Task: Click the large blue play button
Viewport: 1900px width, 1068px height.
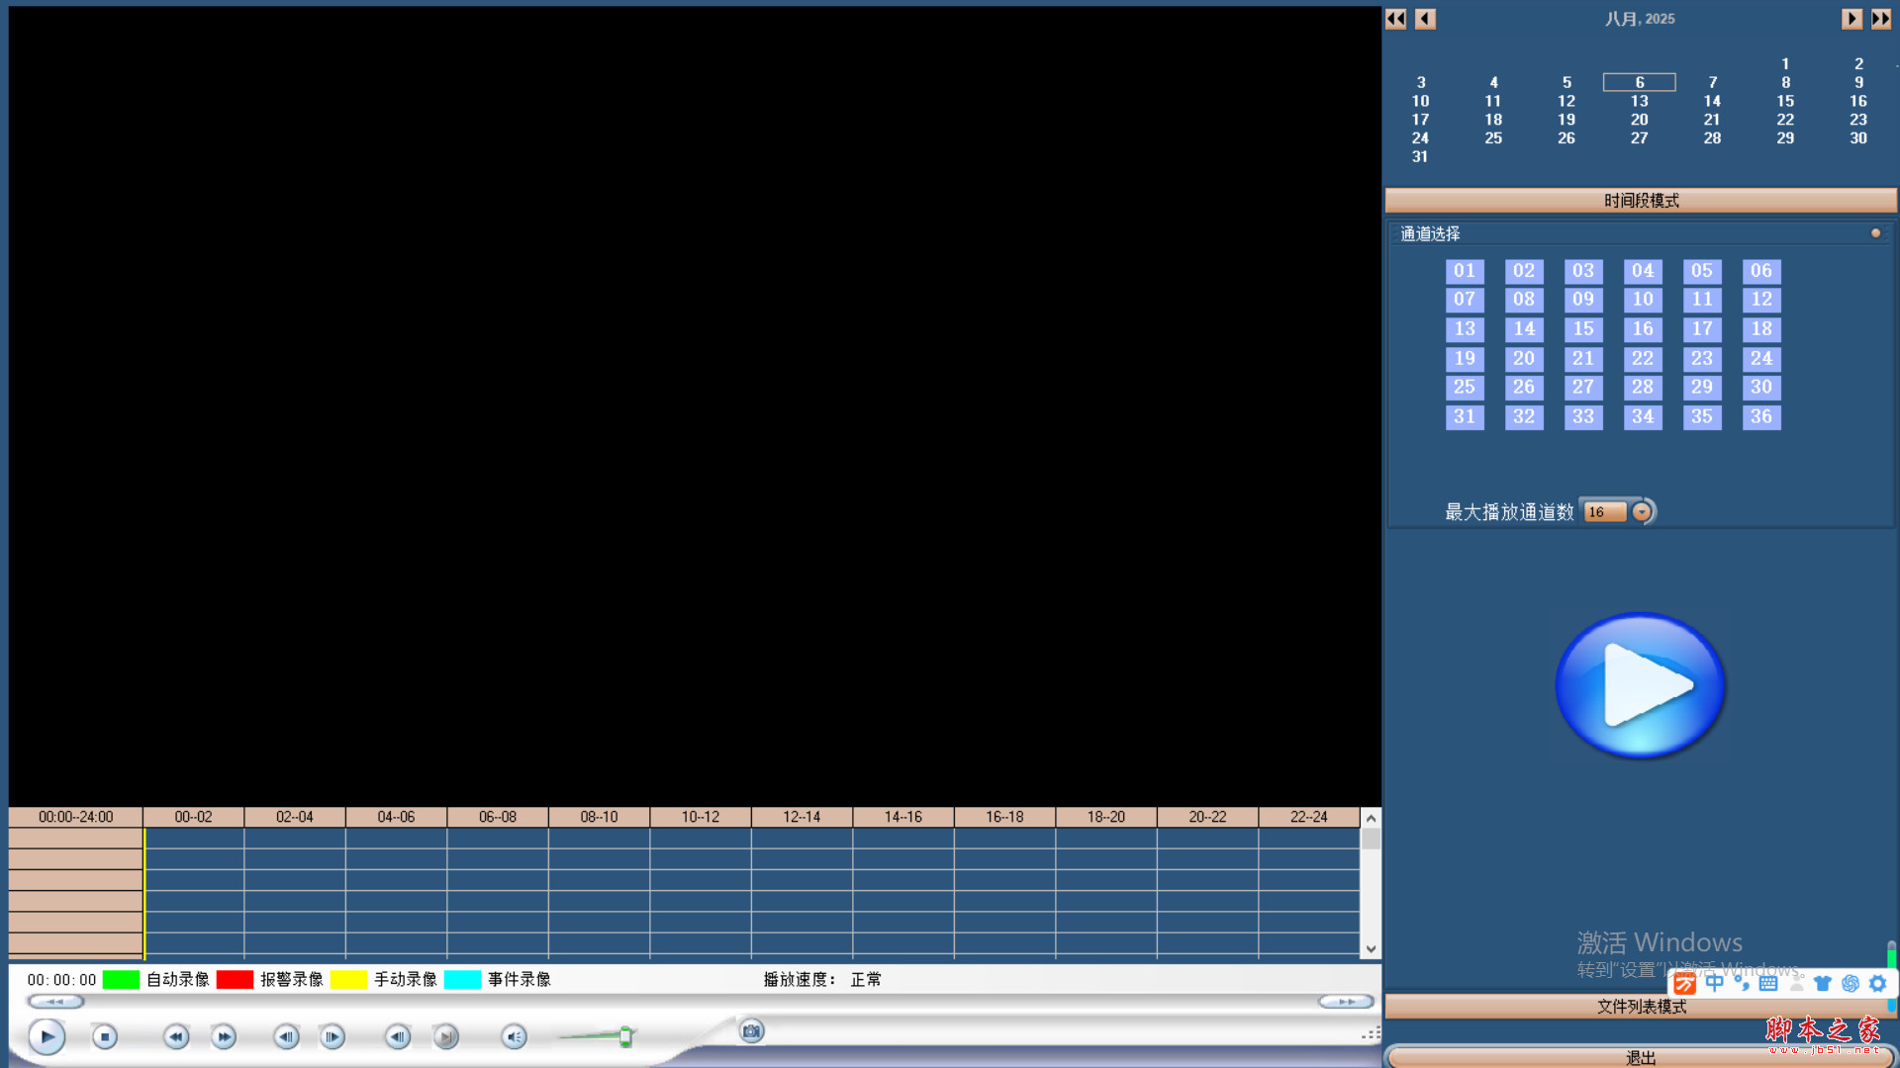Action: pos(1640,685)
